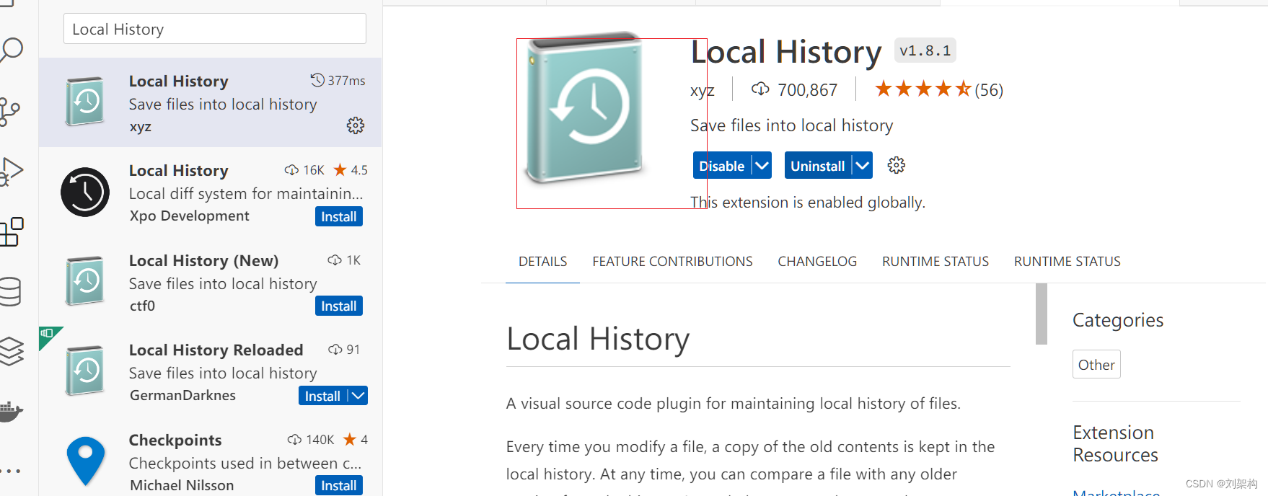The height and width of the screenshot is (496, 1268).
Task: Click 16K download count on Xpo Local History
Action: click(304, 170)
